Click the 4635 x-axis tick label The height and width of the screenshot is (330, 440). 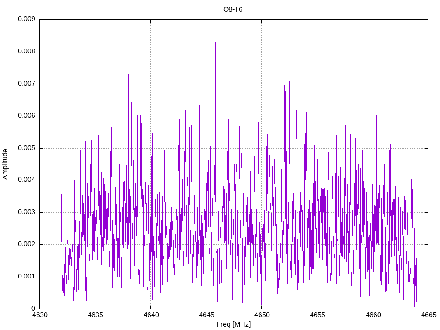pos(95,315)
